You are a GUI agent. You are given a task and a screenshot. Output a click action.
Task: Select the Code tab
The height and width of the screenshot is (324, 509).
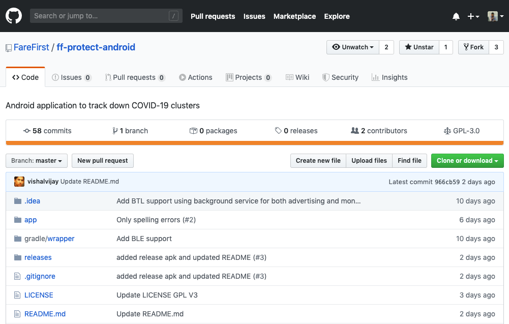(x=25, y=77)
